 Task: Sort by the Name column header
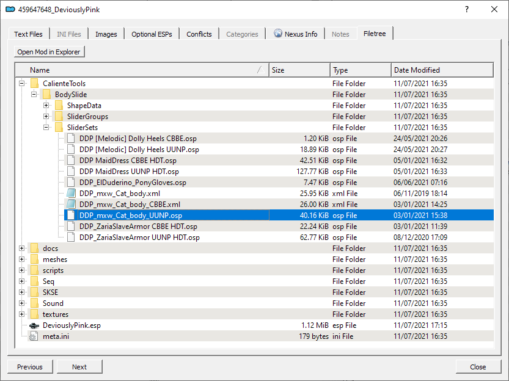pyautogui.click(x=142, y=70)
